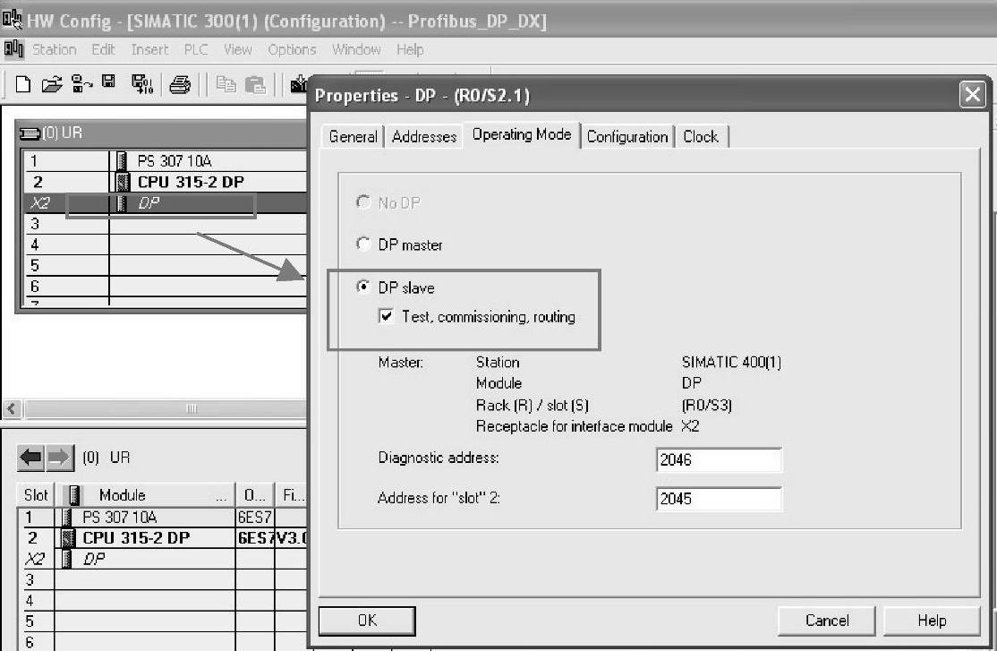Viewport: 997px width, 651px height.
Task: Click the O... column header in the detail table
Action: coord(254,494)
